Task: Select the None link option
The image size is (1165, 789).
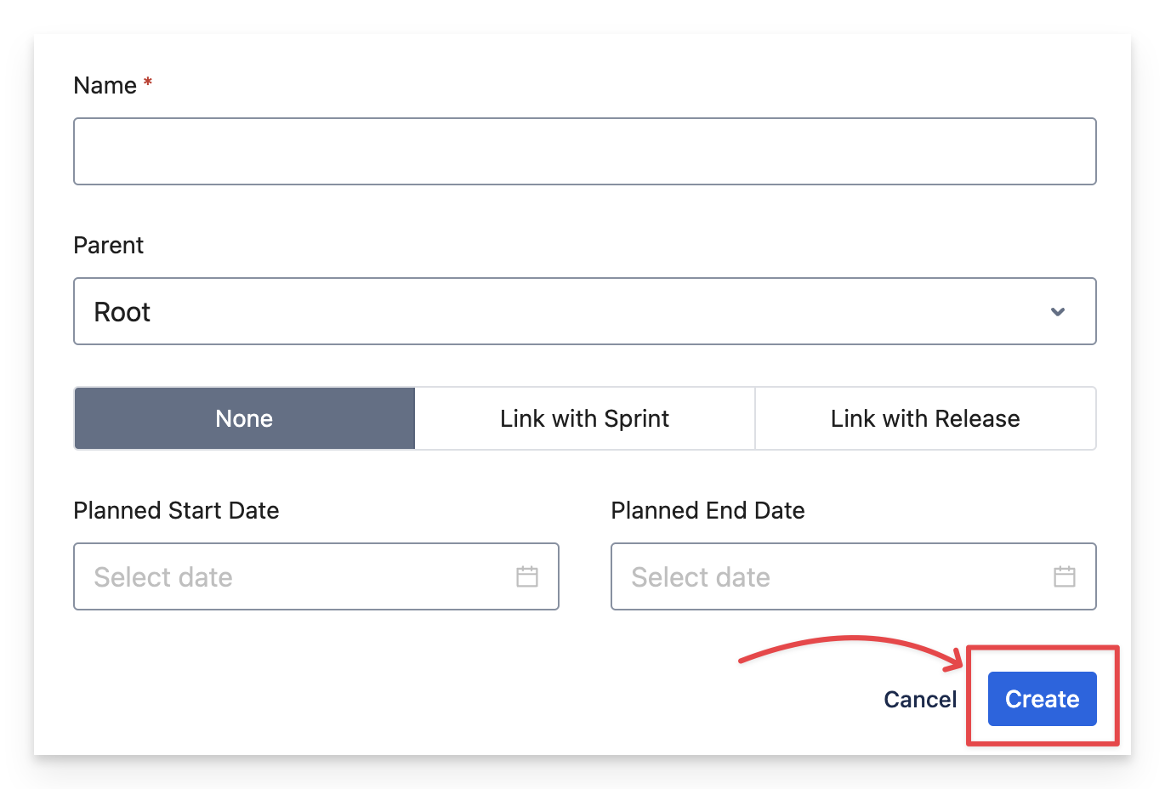Action: pos(244,418)
